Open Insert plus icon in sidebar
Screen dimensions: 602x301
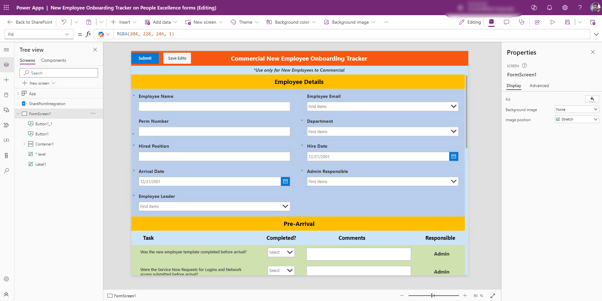point(6,80)
